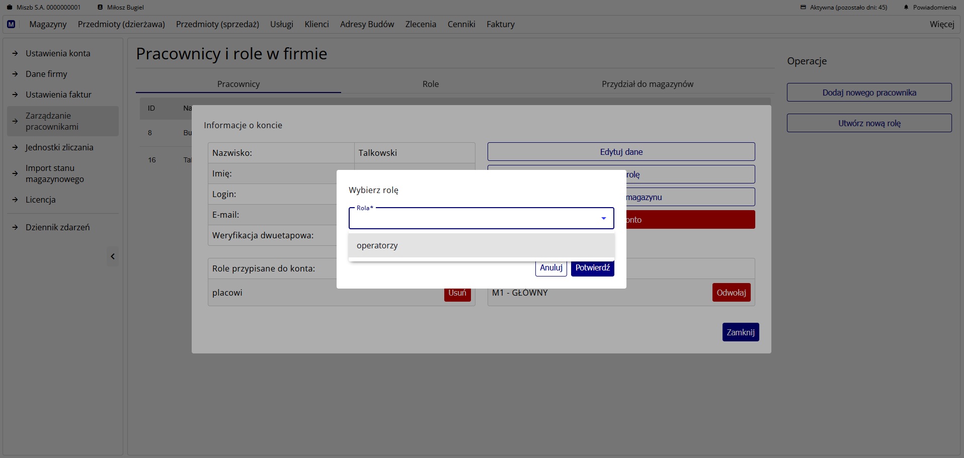Click the company icon beside Miszb S.A.
Viewport: 964px width, 458px height.
click(x=9, y=8)
